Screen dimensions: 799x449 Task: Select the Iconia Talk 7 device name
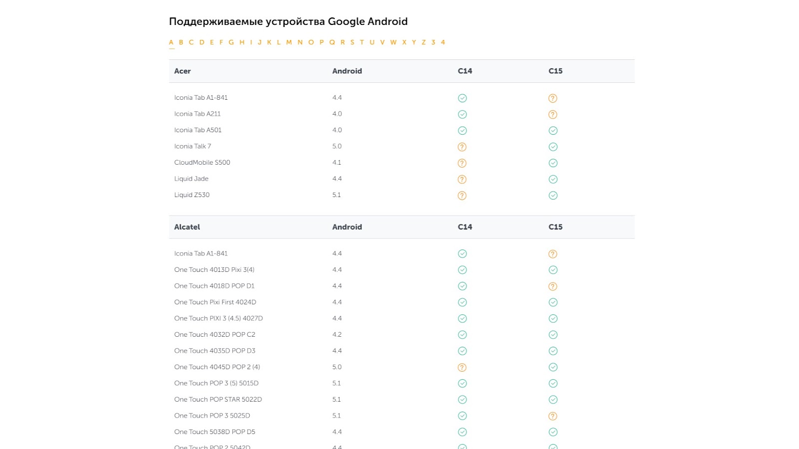(193, 146)
